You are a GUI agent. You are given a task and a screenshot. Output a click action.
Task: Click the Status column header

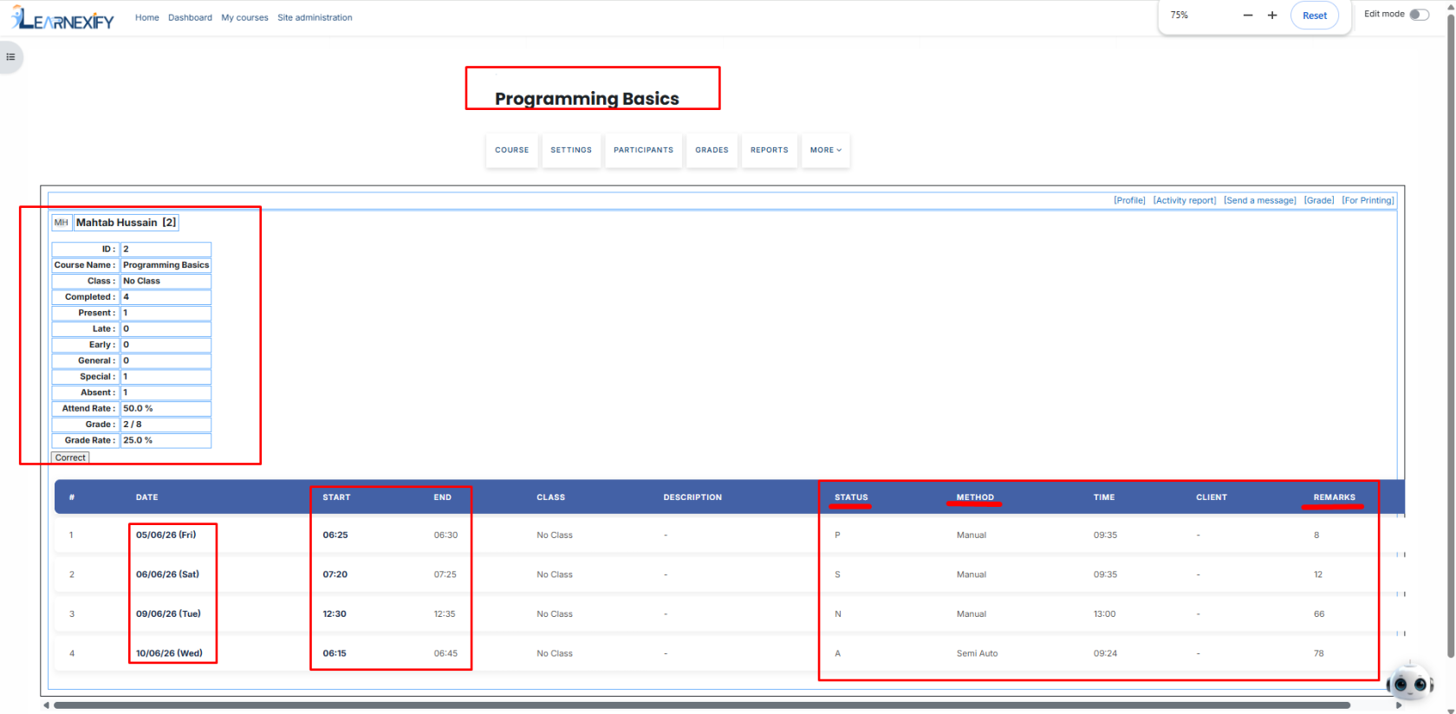pos(851,497)
